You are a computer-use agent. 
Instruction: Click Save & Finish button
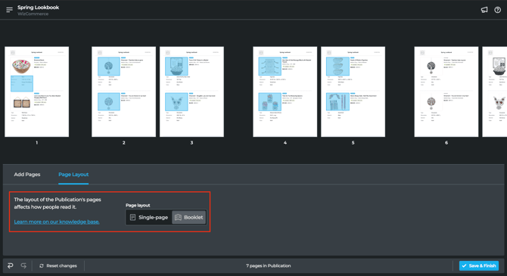click(x=479, y=265)
